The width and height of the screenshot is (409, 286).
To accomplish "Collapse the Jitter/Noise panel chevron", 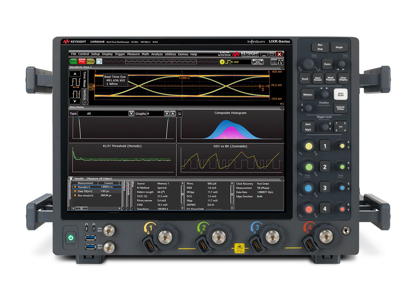I will [x=282, y=108].
